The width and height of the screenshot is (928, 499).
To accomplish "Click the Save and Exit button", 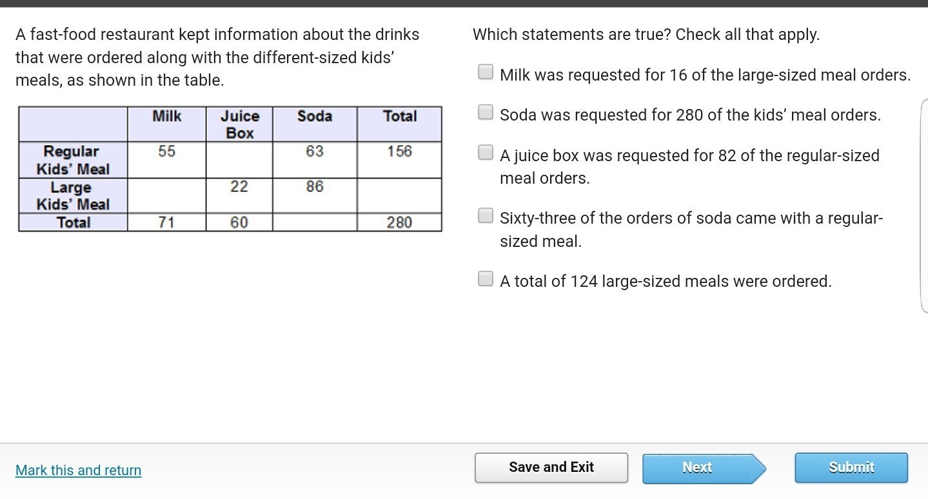I will (x=551, y=467).
